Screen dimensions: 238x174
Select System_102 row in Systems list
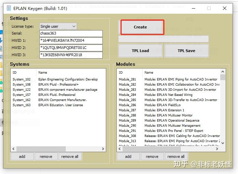tap(58, 79)
